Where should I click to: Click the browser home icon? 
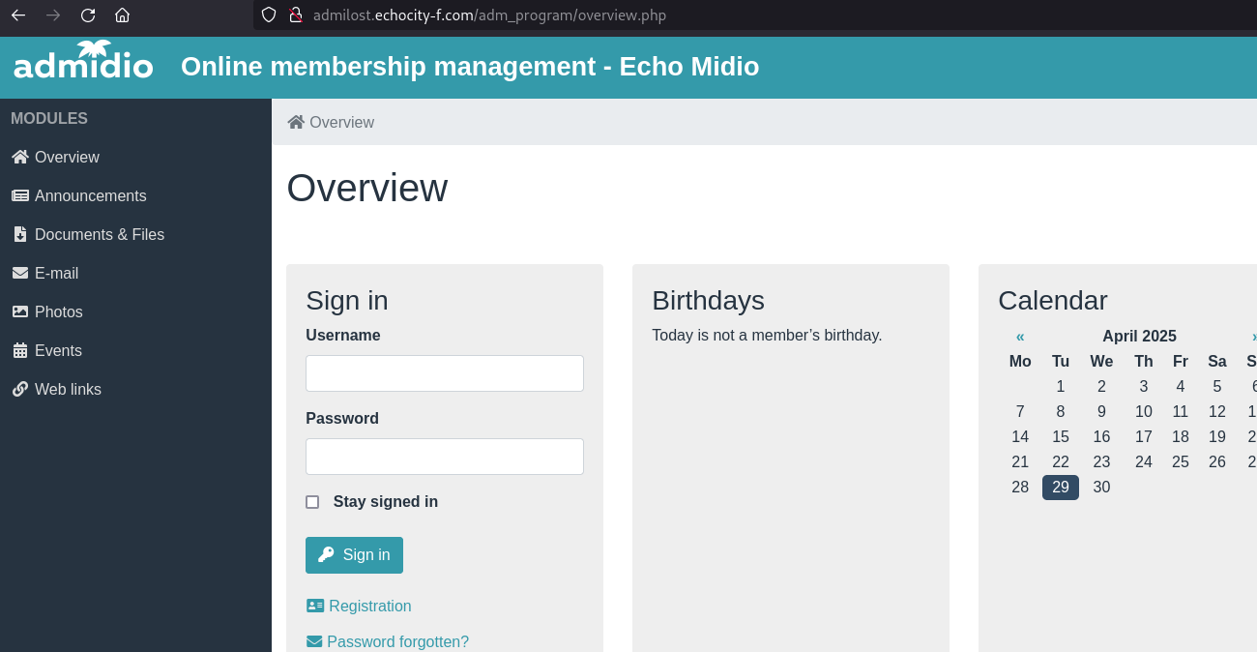click(x=122, y=15)
